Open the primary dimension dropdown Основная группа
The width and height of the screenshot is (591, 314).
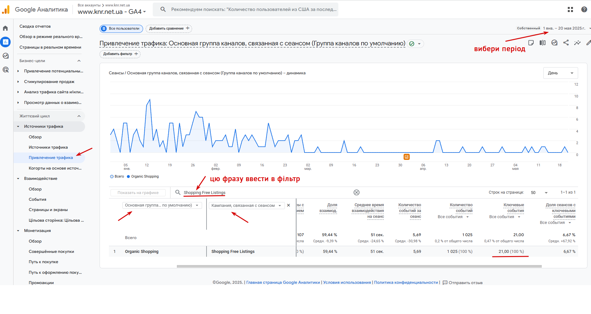point(162,205)
